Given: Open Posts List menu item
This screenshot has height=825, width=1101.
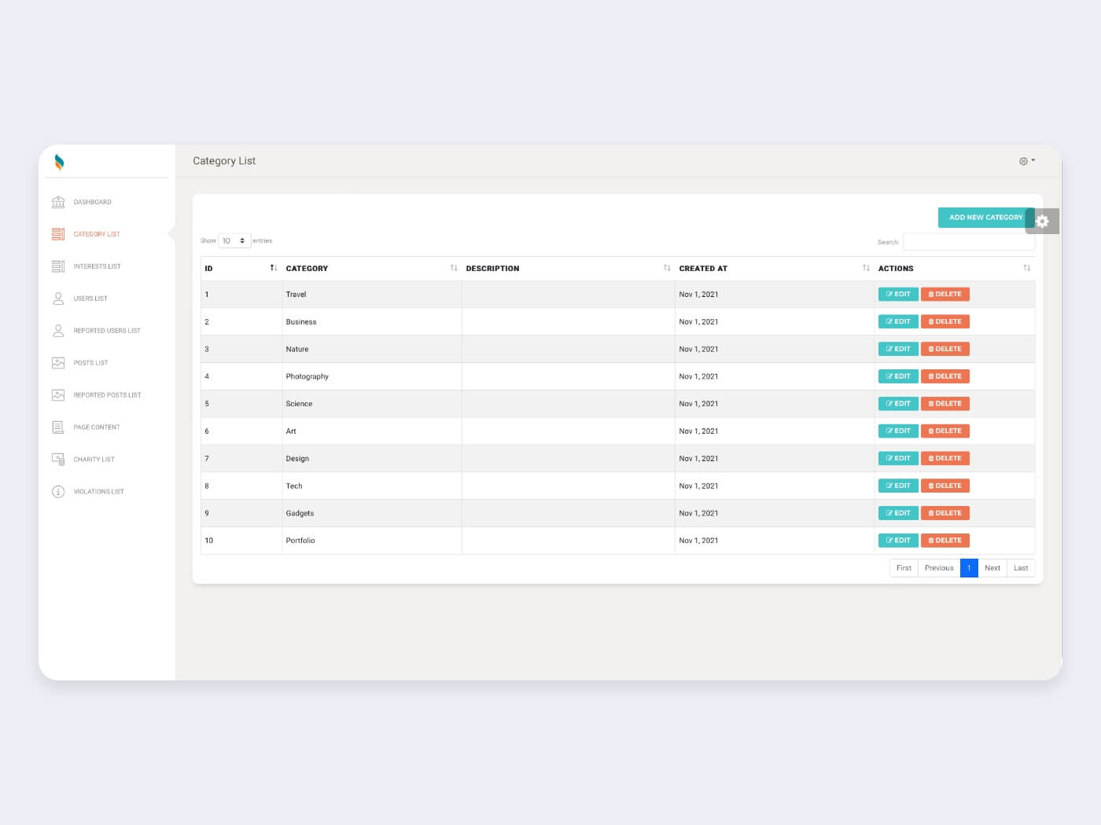Looking at the screenshot, I should point(90,364).
